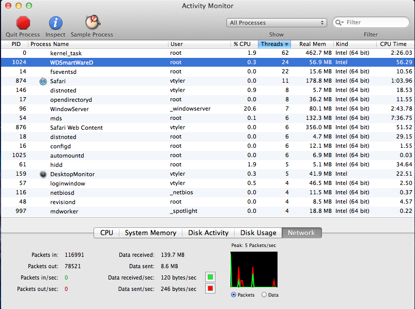The image size is (415, 309).
Task: Sort by the CPU Time column header
Action: [x=395, y=44]
